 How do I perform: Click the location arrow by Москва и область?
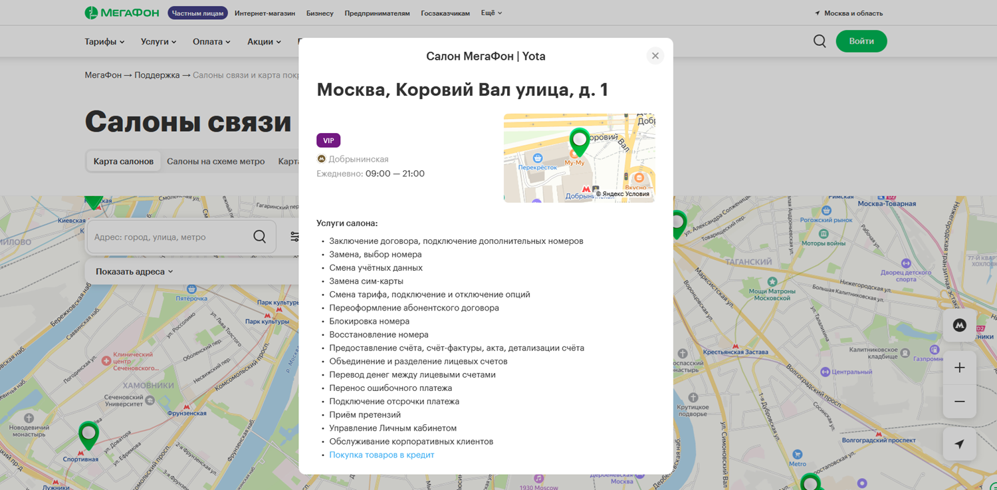click(x=818, y=13)
